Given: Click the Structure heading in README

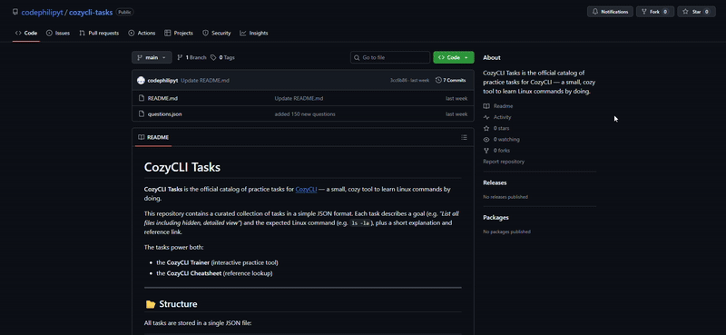Looking at the screenshot, I should pyautogui.click(x=178, y=304).
